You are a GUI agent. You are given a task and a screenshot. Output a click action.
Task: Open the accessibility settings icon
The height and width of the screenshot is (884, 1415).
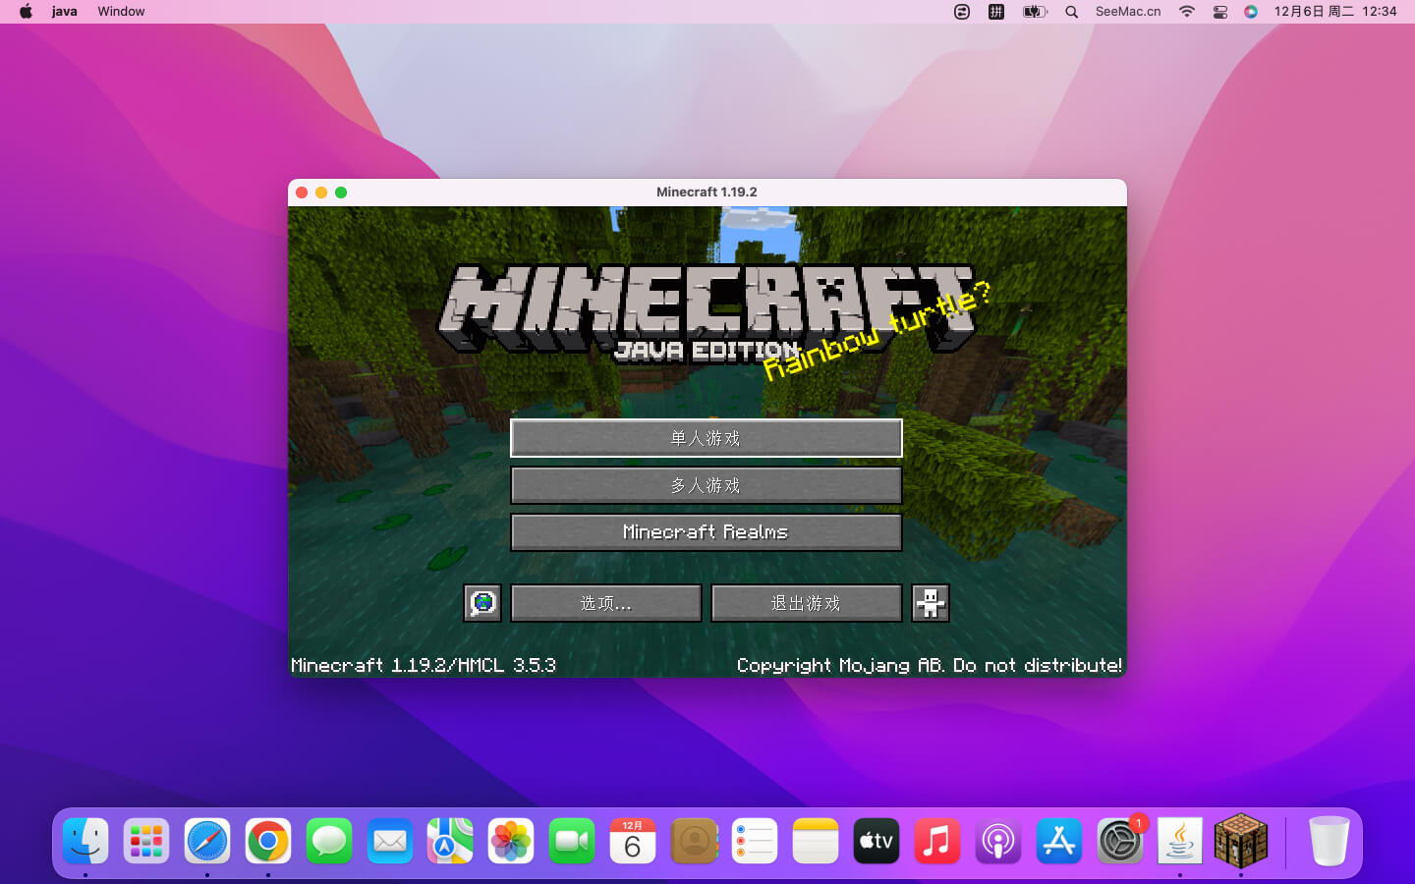coord(930,603)
